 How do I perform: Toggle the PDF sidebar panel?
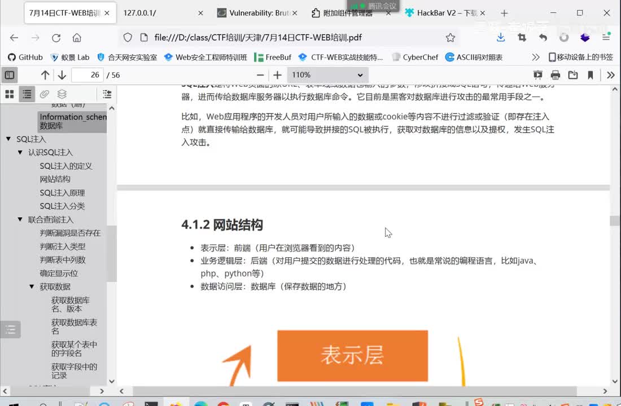pos(10,75)
